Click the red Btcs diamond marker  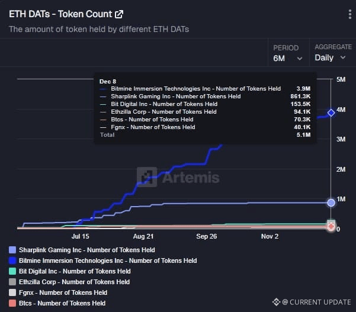[331, 227]
